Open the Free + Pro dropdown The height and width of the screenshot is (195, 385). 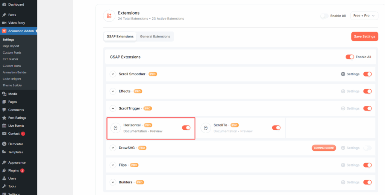[x=364, y=16]
